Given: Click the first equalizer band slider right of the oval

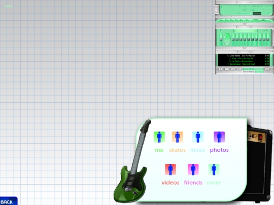Looking at the screenshot, I should coord(233,39).
